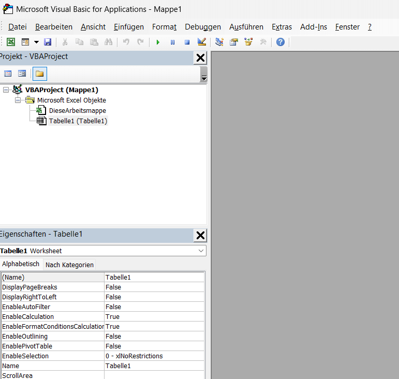Open the Ansicht menu
Viewport: 399px width, 379px height.
(93, 27)
